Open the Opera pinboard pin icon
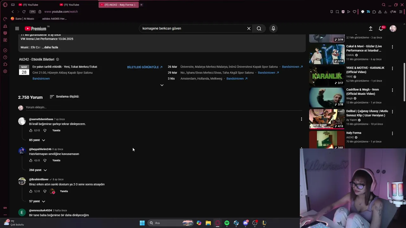The image size is (406, 228). (x=331, y=12)
